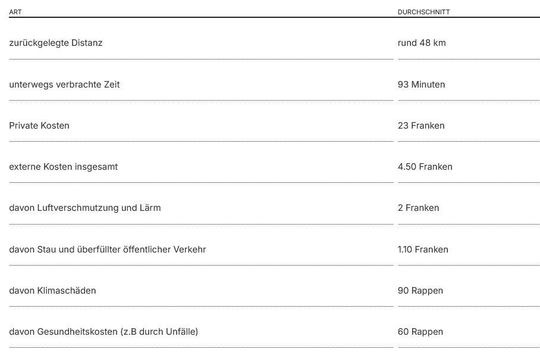The height and width of the screenshot is (352, 540).
Task: Click the ART column header
Action: click(15, 12)
